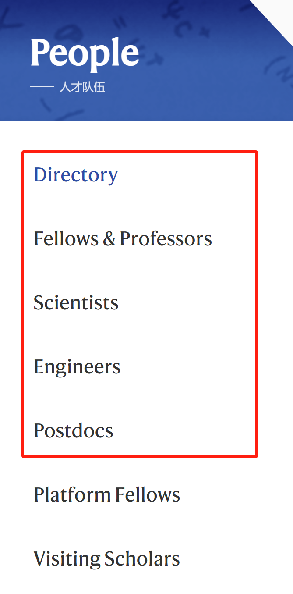Click the highlighted blue Directory link
The height and width of the screenshot is (594, 293).
pyautogui.click(x=76, y=175)
